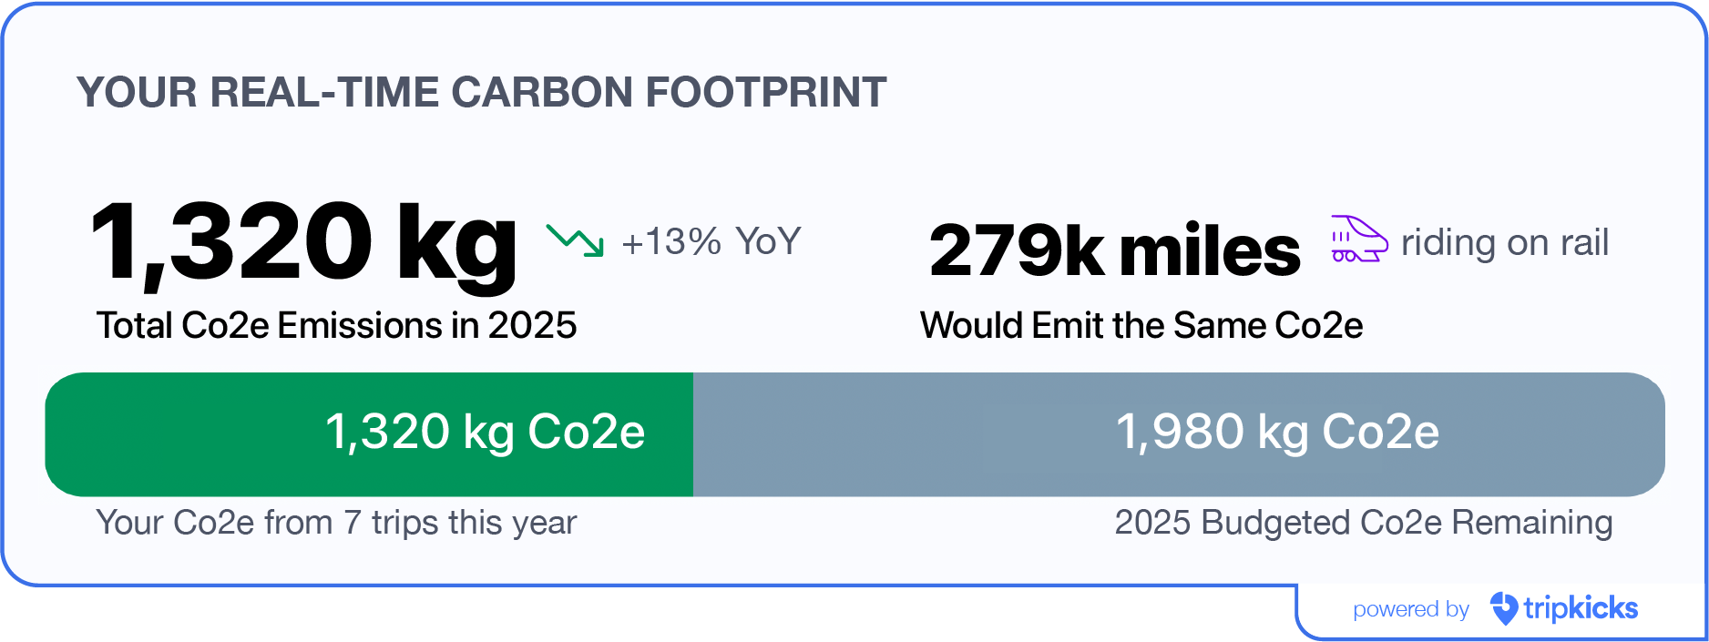Image resolution: width=1709 pixels, height=642 pixels.
Task: Click the 'YOUR REAL-TIME CARBON FOOTPRINT' heading
Action: coord(481,92)
